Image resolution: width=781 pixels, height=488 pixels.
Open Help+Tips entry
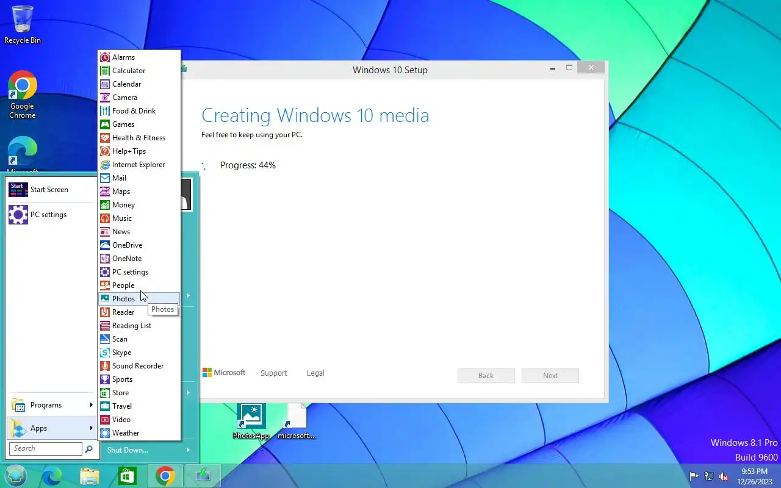coord(139,151)
